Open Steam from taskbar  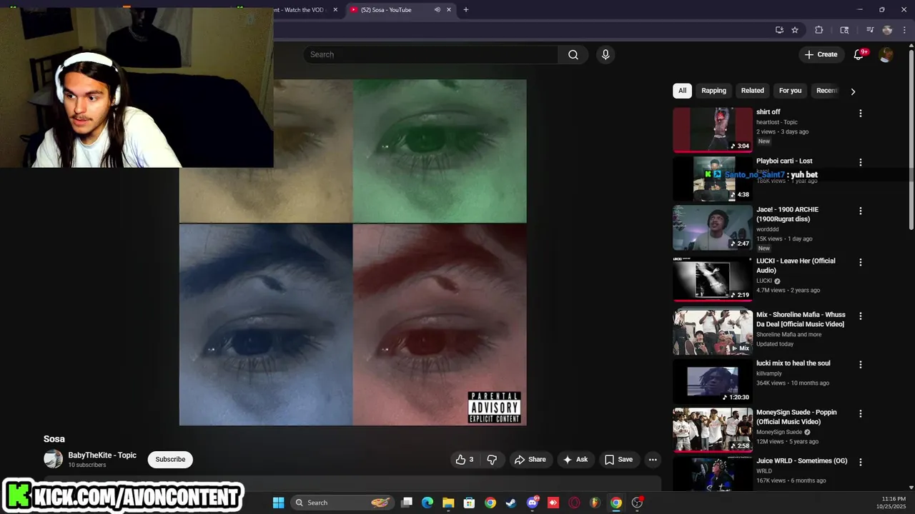511,503
